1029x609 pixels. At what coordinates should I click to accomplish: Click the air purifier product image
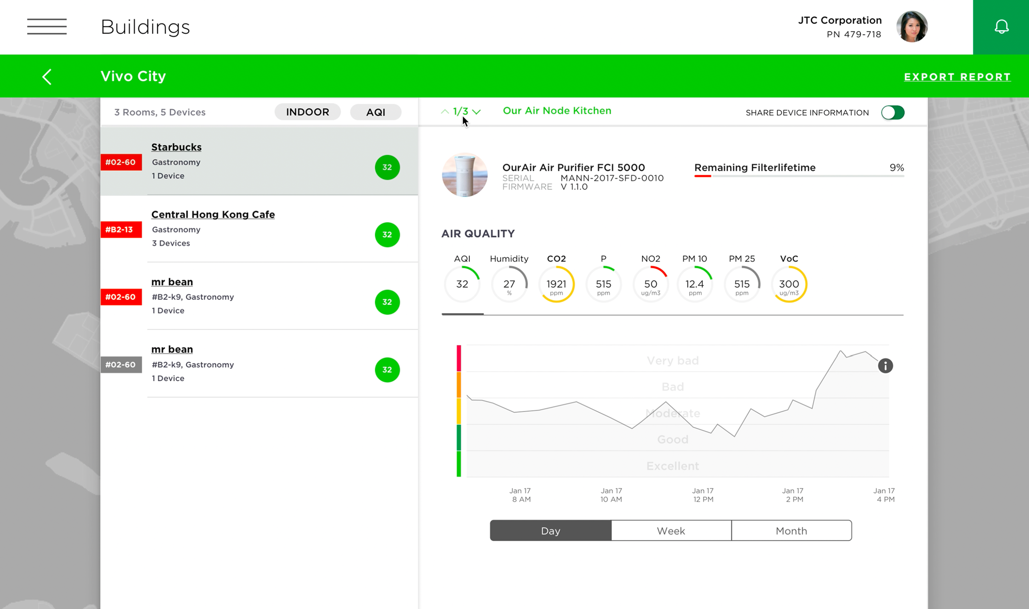click(x=464, y=175)
